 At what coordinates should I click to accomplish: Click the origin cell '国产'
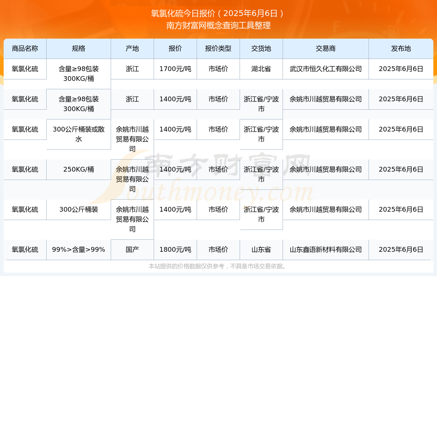click(x=132, y=250)
